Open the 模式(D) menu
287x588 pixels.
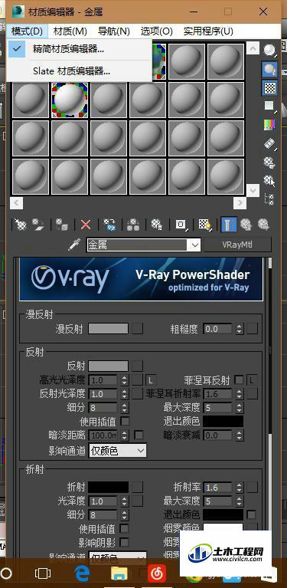pos(27,31)
